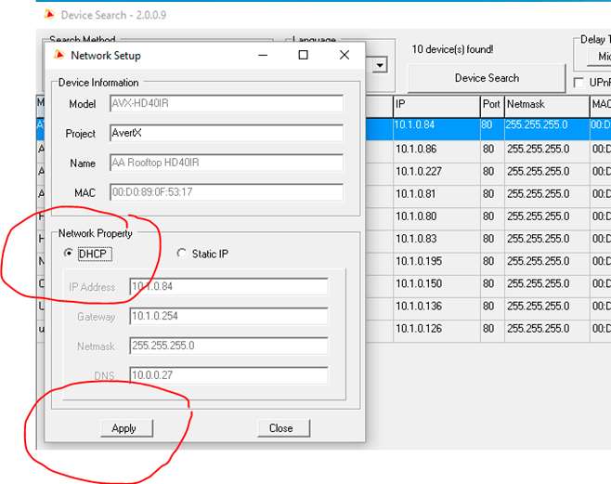Viewport: 611px width, 484px height.
Task: Select the DHCP radio option
Action: pyautogui.click(x=69, y=254)
